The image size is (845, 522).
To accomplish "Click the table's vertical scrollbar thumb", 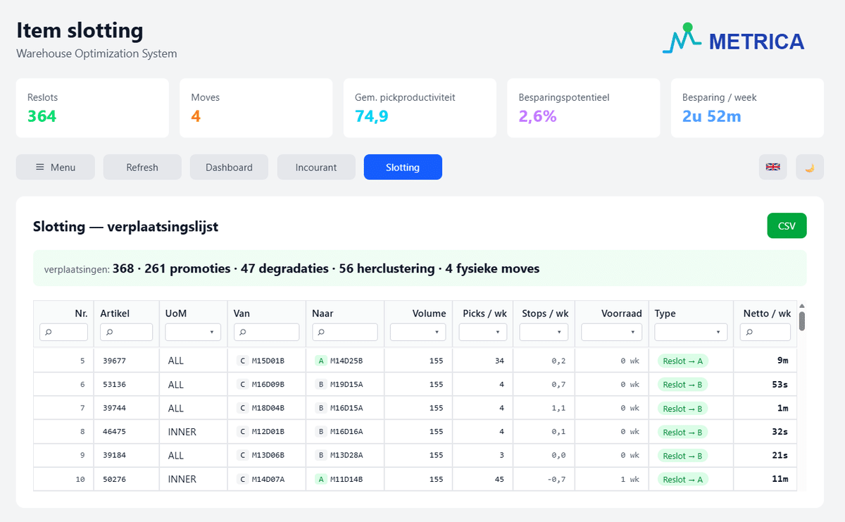I will tap(801, 321).
